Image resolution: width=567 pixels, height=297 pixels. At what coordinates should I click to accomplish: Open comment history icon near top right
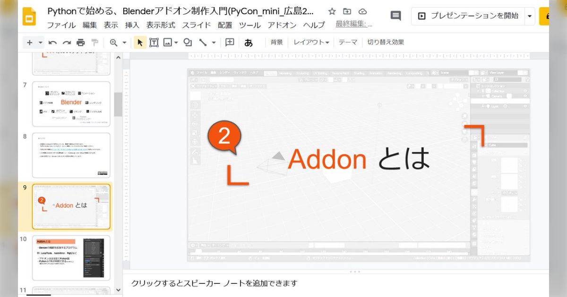[x=395, y=16]
